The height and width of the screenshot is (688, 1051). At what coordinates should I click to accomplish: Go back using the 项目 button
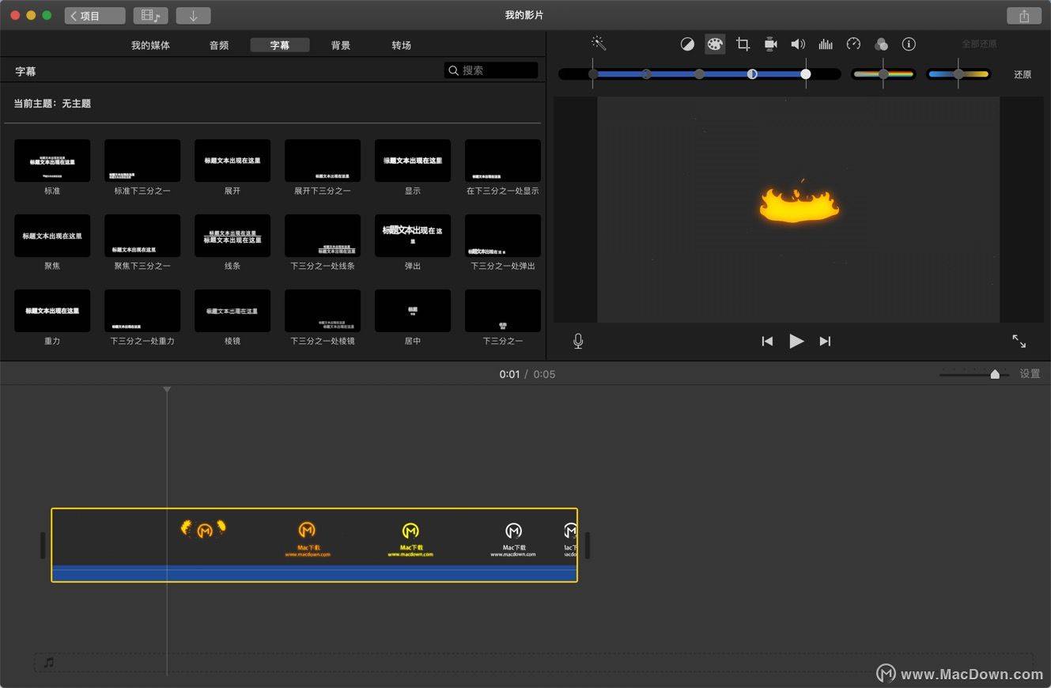pos(95,14)
